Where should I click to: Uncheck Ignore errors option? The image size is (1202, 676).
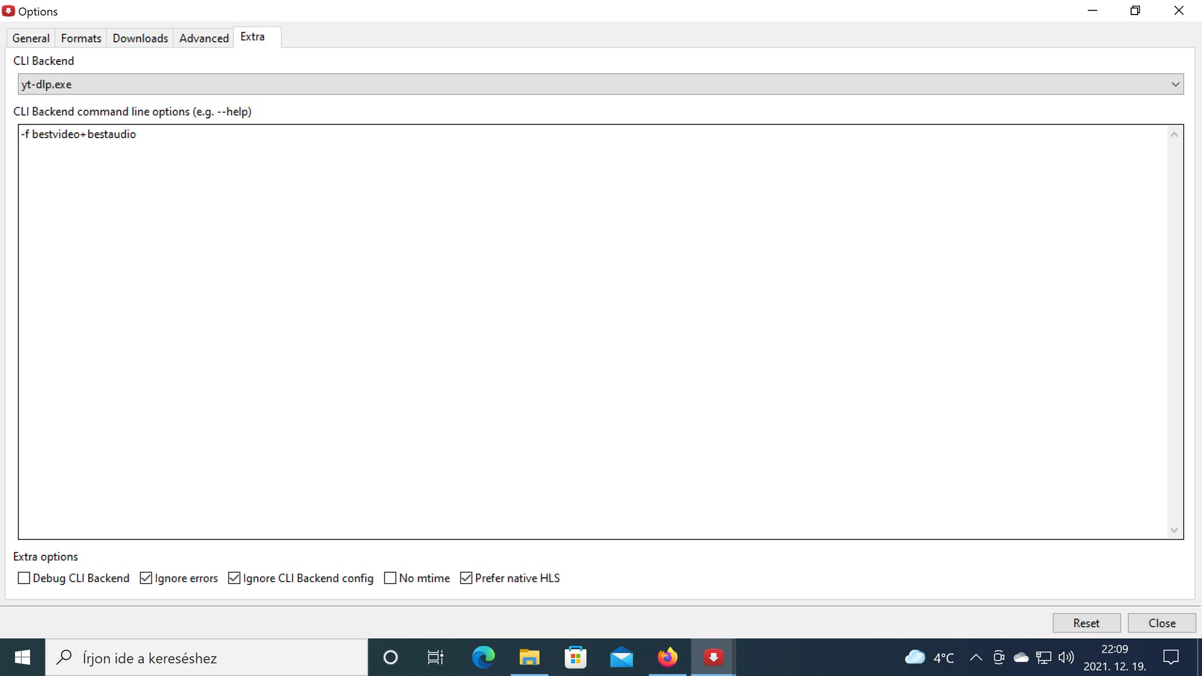[146, 578]
